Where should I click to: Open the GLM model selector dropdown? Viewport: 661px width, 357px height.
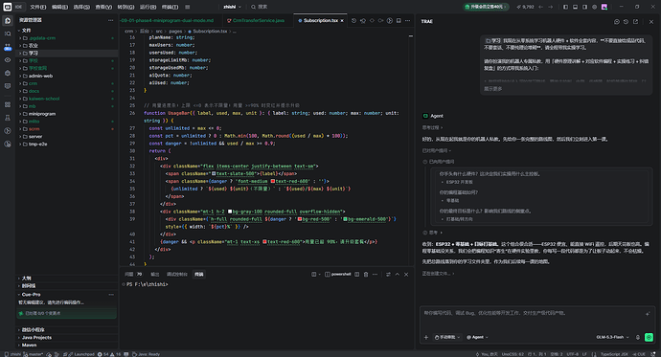pyautogui.click(x=612, y=337)
